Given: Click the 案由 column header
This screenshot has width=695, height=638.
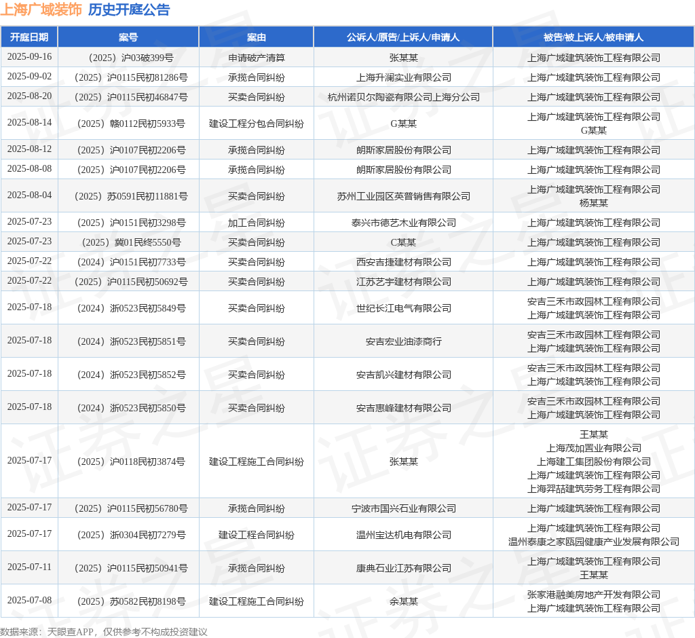Looking at the screenshot, I should click(x=256, y=37).
